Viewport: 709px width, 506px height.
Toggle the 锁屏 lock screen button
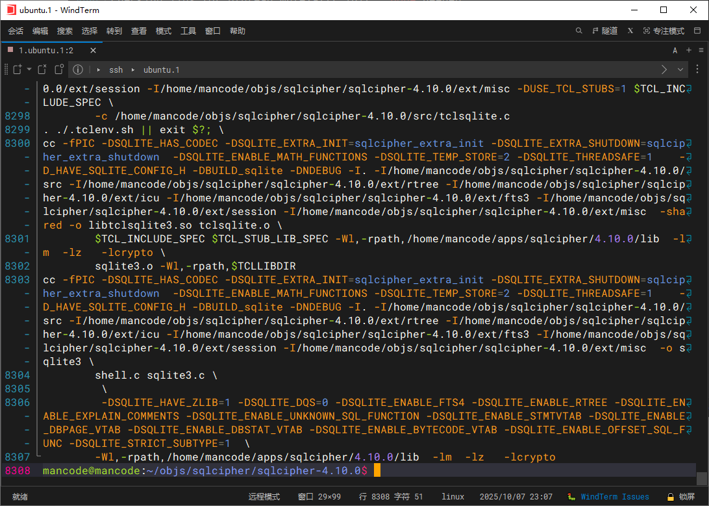(682, 497)
